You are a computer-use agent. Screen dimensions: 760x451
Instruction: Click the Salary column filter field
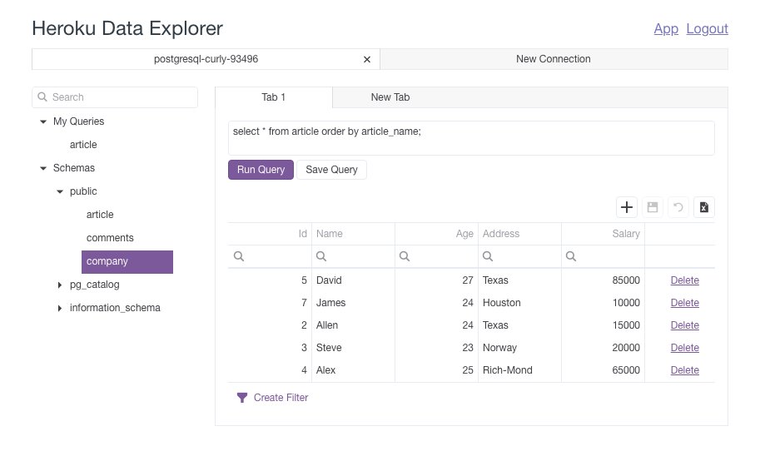[x=603, y=256]
